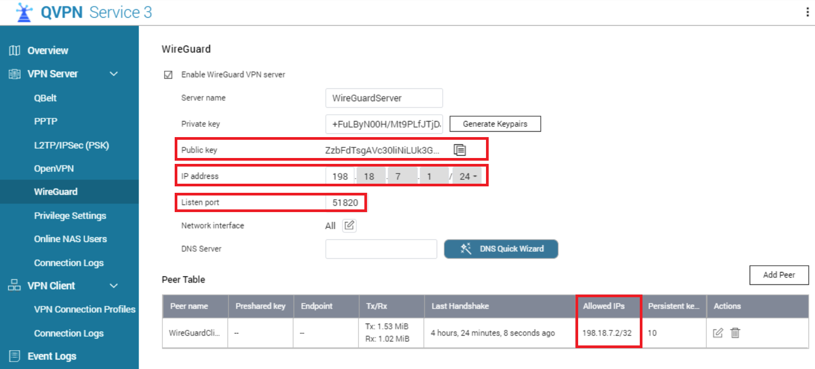Launch the DNS Quick Wizard

[501, 248]
